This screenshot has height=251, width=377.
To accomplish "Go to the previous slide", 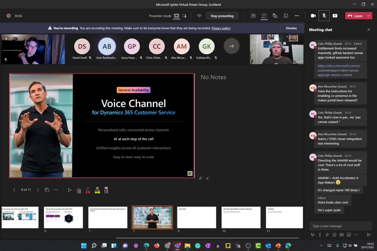I will [x=14, y=190].
